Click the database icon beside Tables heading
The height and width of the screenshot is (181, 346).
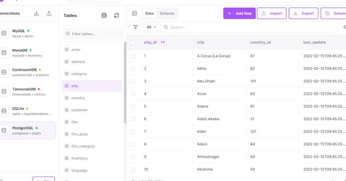coord(104,16)
